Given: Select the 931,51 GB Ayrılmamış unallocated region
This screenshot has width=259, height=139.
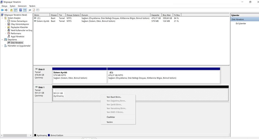Looking at the screenshot, I should pos(140,93).
